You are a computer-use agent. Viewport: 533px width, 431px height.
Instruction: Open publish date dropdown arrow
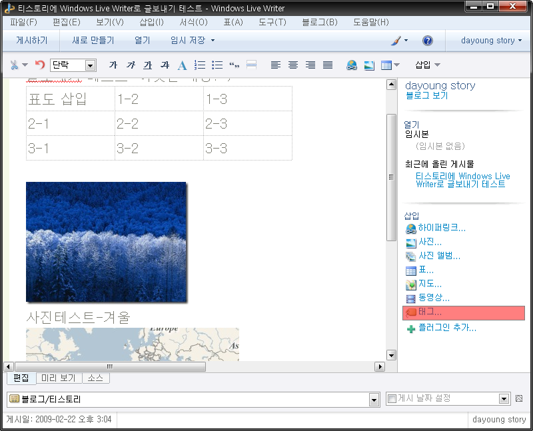tap(504, 399)
